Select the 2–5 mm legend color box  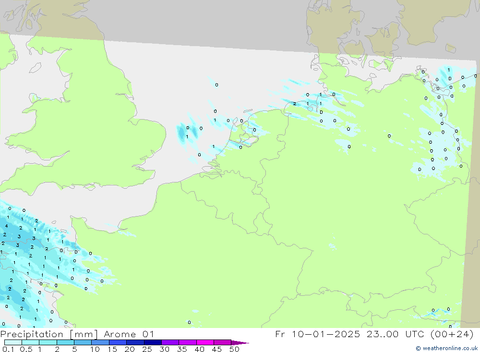(x=65, y=342)
